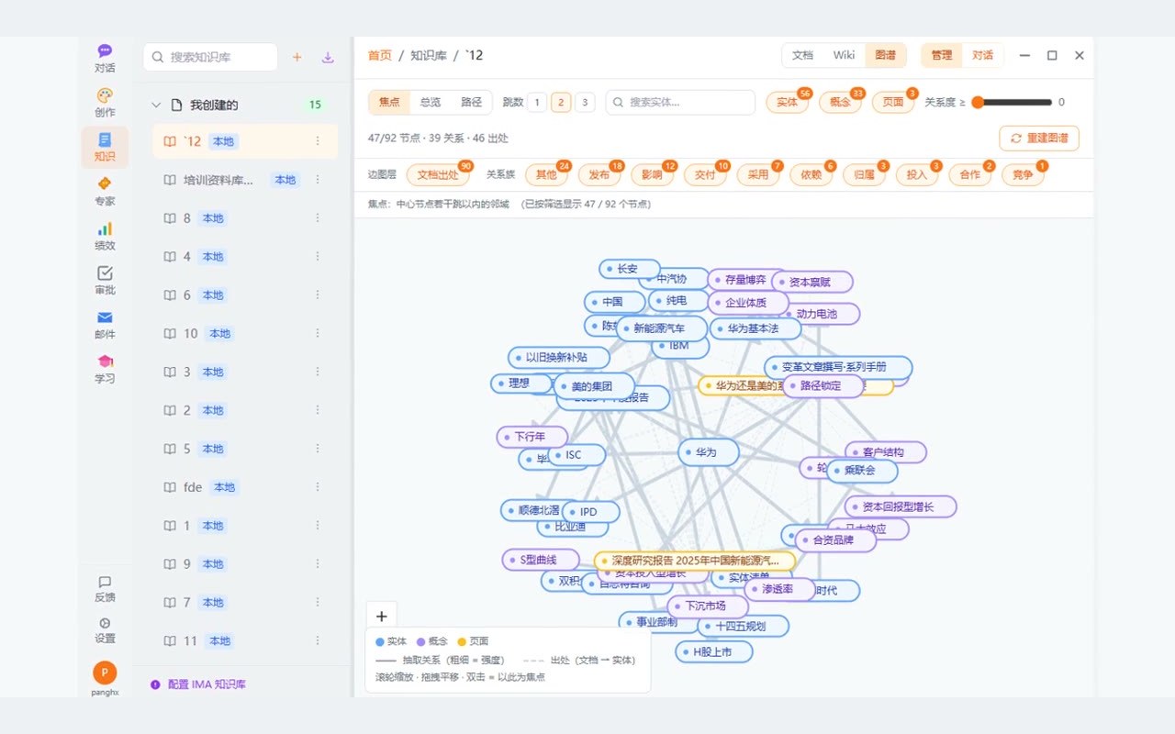Select the 新能源汽车 graph node

pyautogui.click(x=662, y=328)
